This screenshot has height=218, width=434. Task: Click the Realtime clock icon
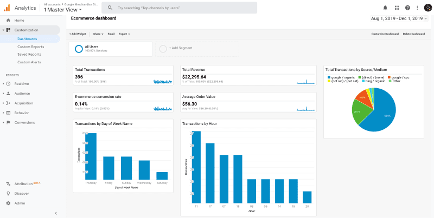8,84
